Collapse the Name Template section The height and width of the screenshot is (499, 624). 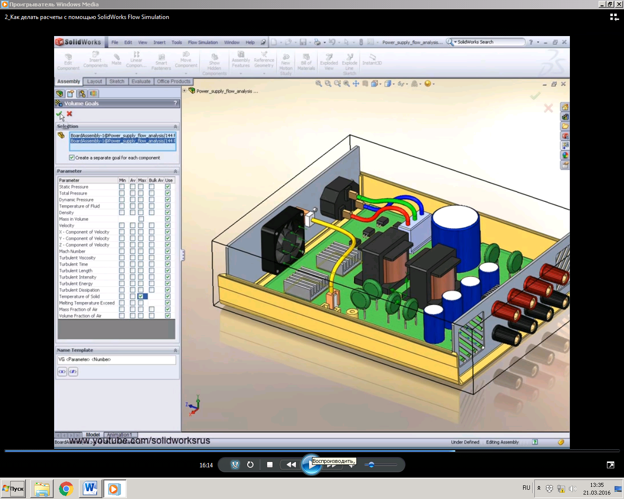coord(175,350)
